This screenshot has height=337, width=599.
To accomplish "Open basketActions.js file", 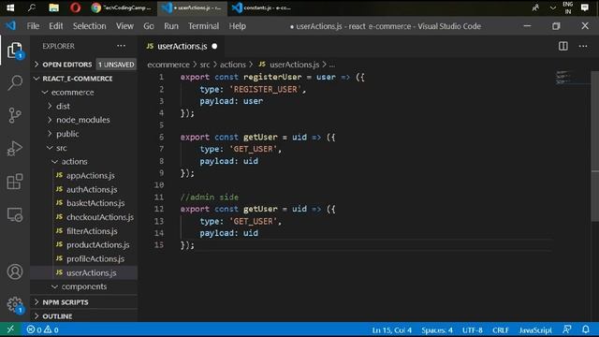I will coord(95,203).
